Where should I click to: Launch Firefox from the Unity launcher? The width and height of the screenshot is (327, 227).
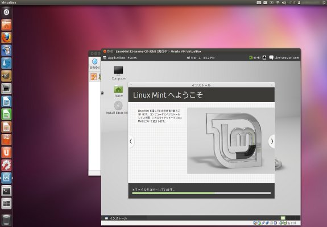(x=6, y=37)
